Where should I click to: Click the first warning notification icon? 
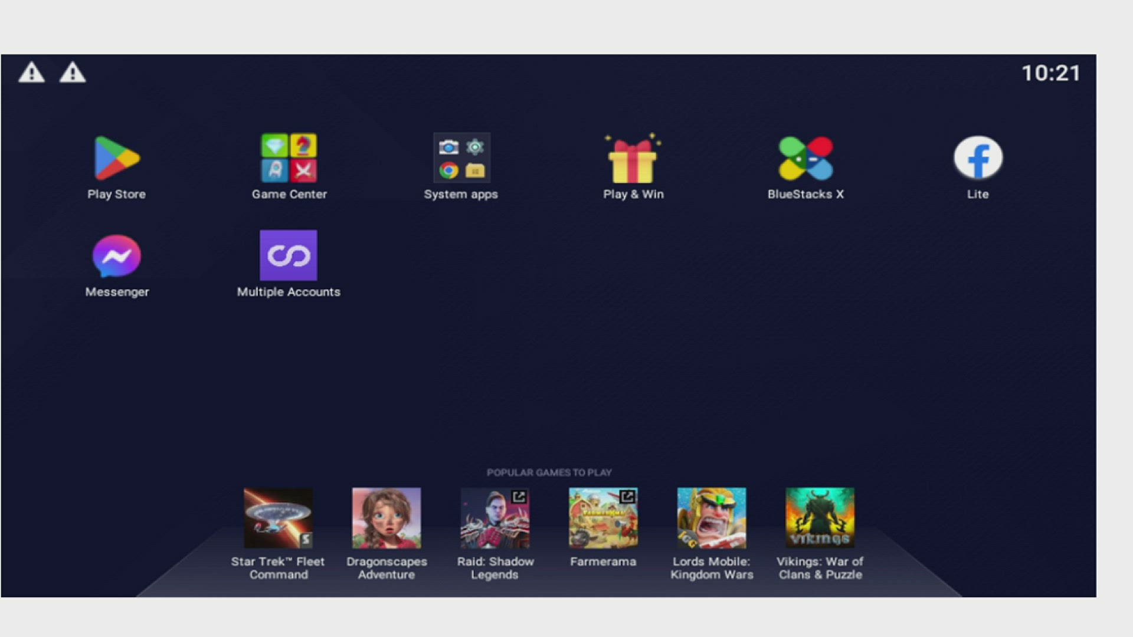point(31,73)
